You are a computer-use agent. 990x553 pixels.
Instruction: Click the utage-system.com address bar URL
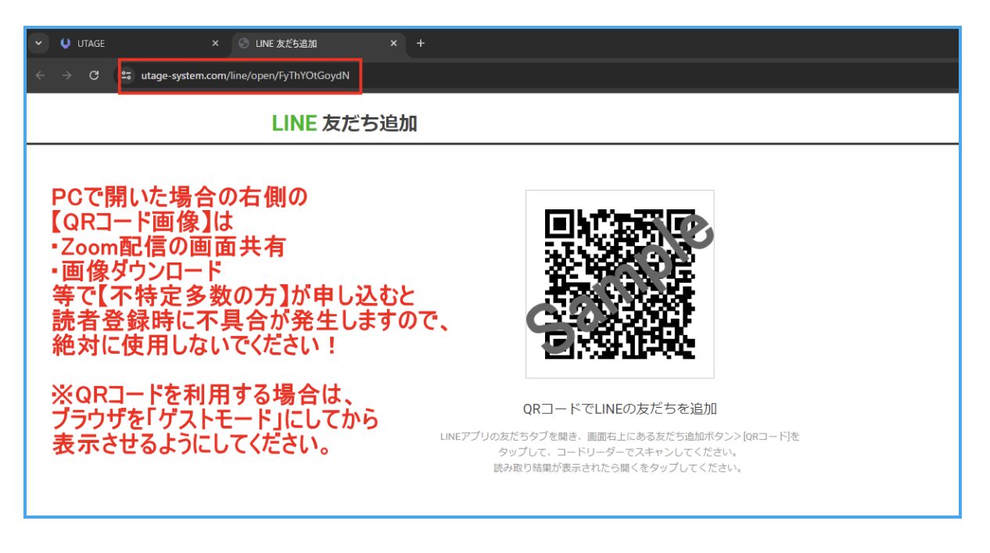(x=245, y=76)
